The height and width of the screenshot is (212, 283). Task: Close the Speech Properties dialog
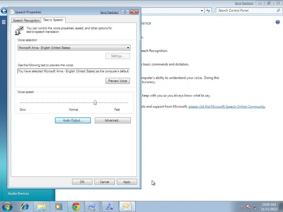[x=134, y=12]
